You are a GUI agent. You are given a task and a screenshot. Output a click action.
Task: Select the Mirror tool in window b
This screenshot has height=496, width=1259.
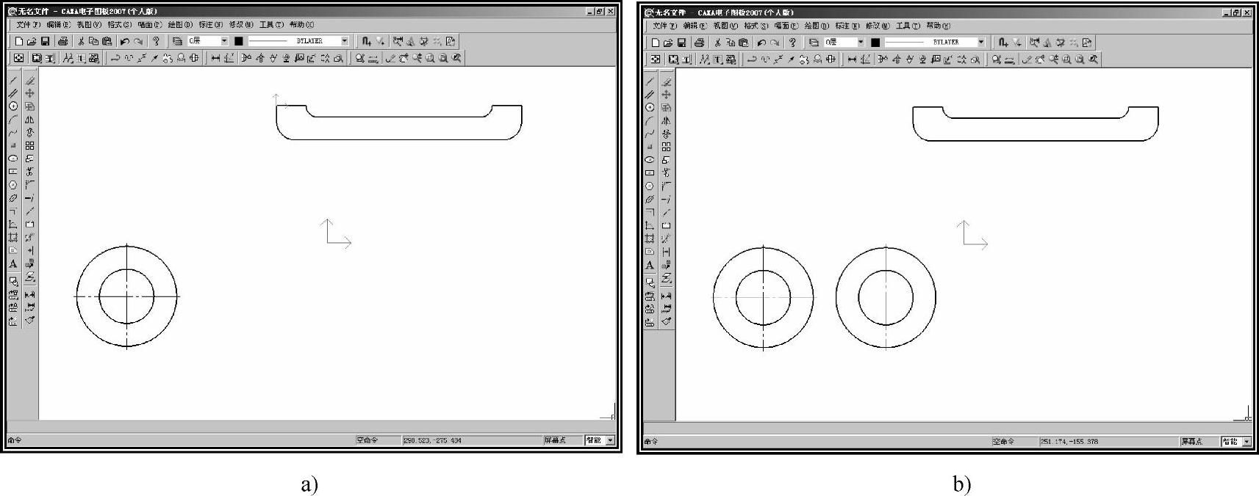(x=666, y=120)
